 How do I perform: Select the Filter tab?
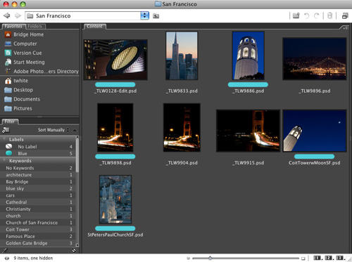[10, 122]
